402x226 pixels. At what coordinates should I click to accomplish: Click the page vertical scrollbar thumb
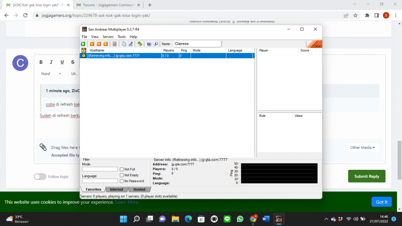point(400,160)
